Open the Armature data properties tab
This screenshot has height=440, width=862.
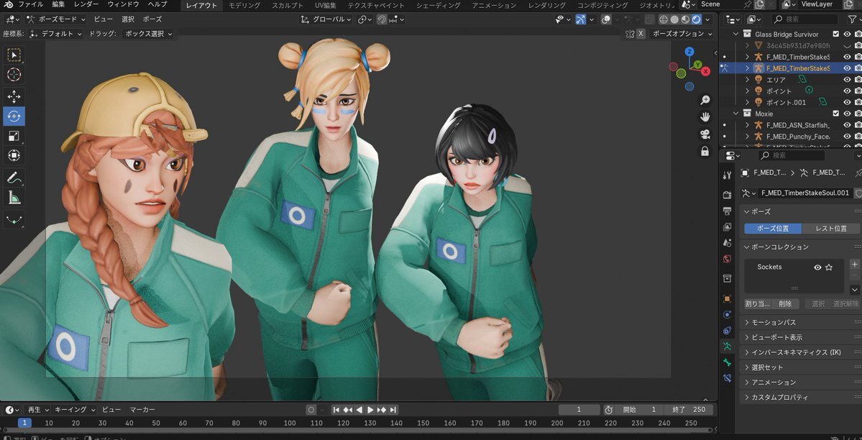(x=728, y=347)
